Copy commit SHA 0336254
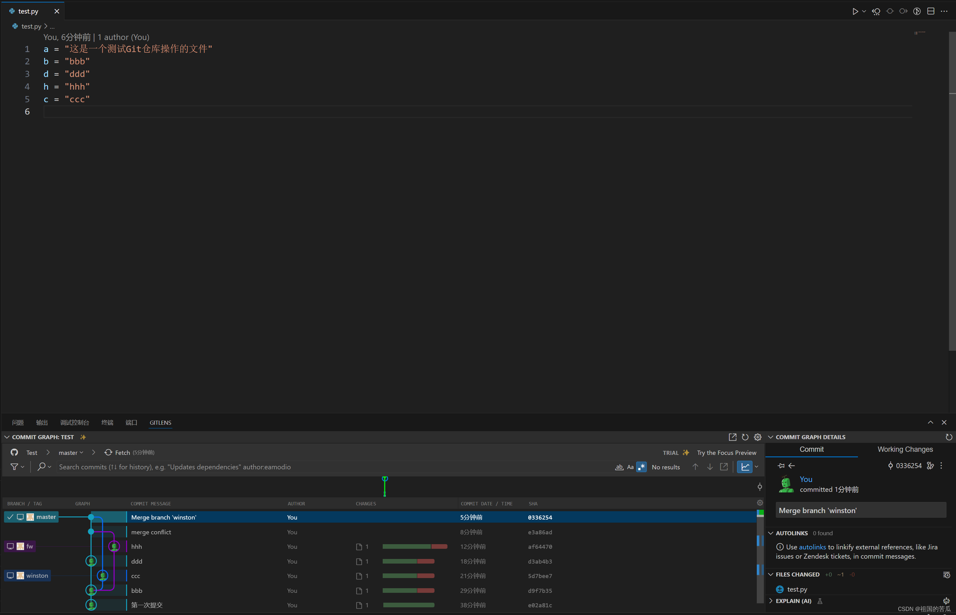The height and width of the screenshot is (615, 956). pyautogui.click(x=905, y=466)
